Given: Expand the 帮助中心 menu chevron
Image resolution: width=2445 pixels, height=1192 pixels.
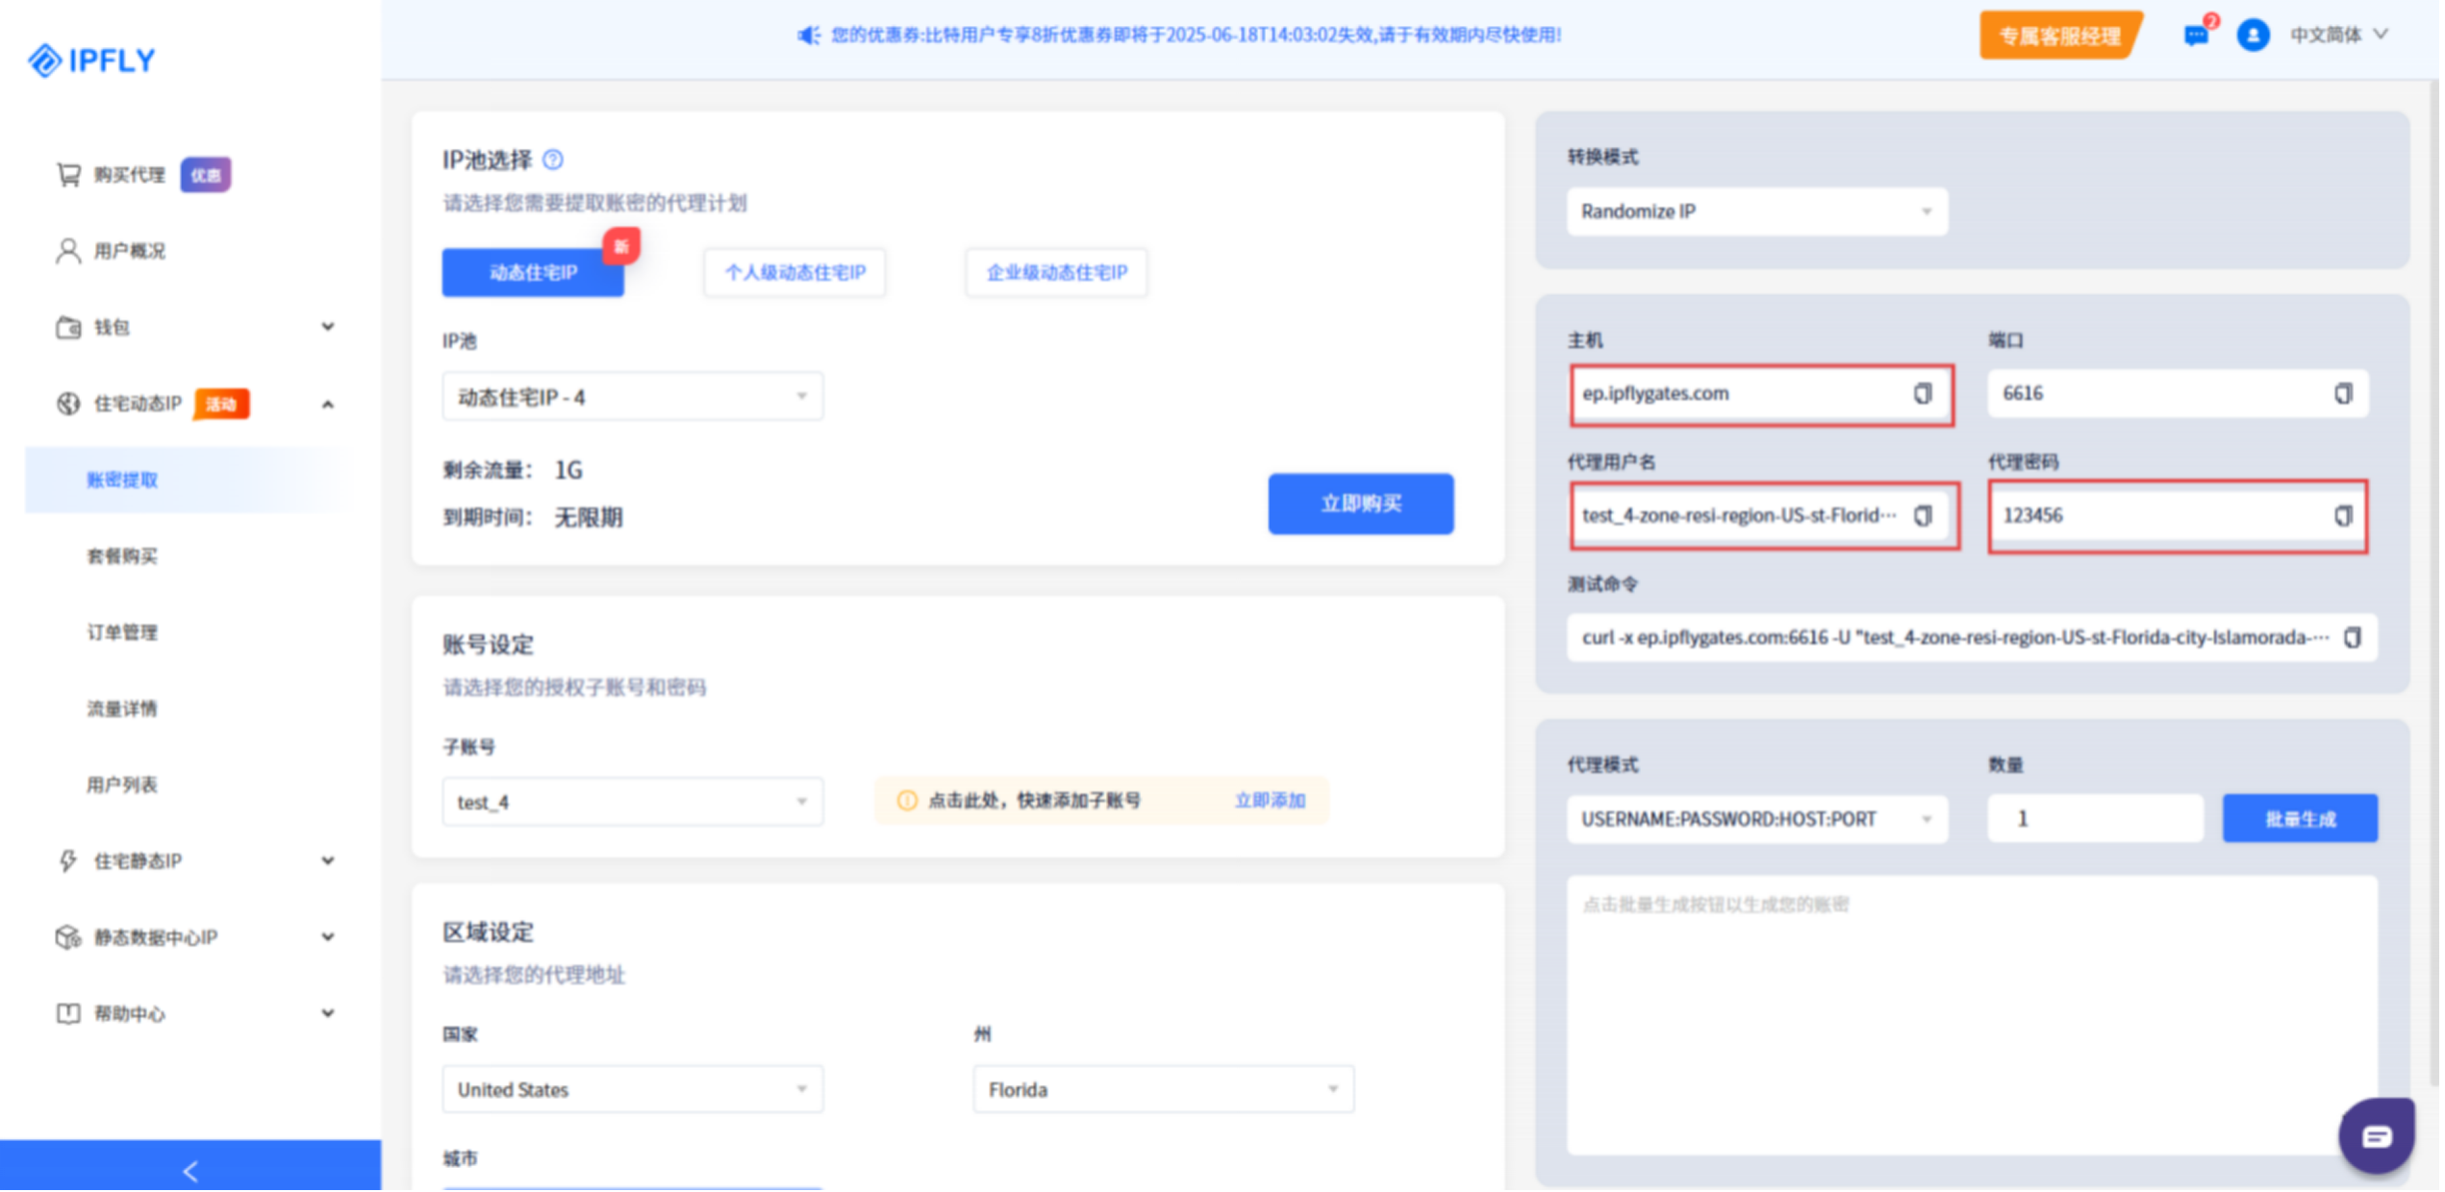Looking at the screenshot, I should (329, 1015).
